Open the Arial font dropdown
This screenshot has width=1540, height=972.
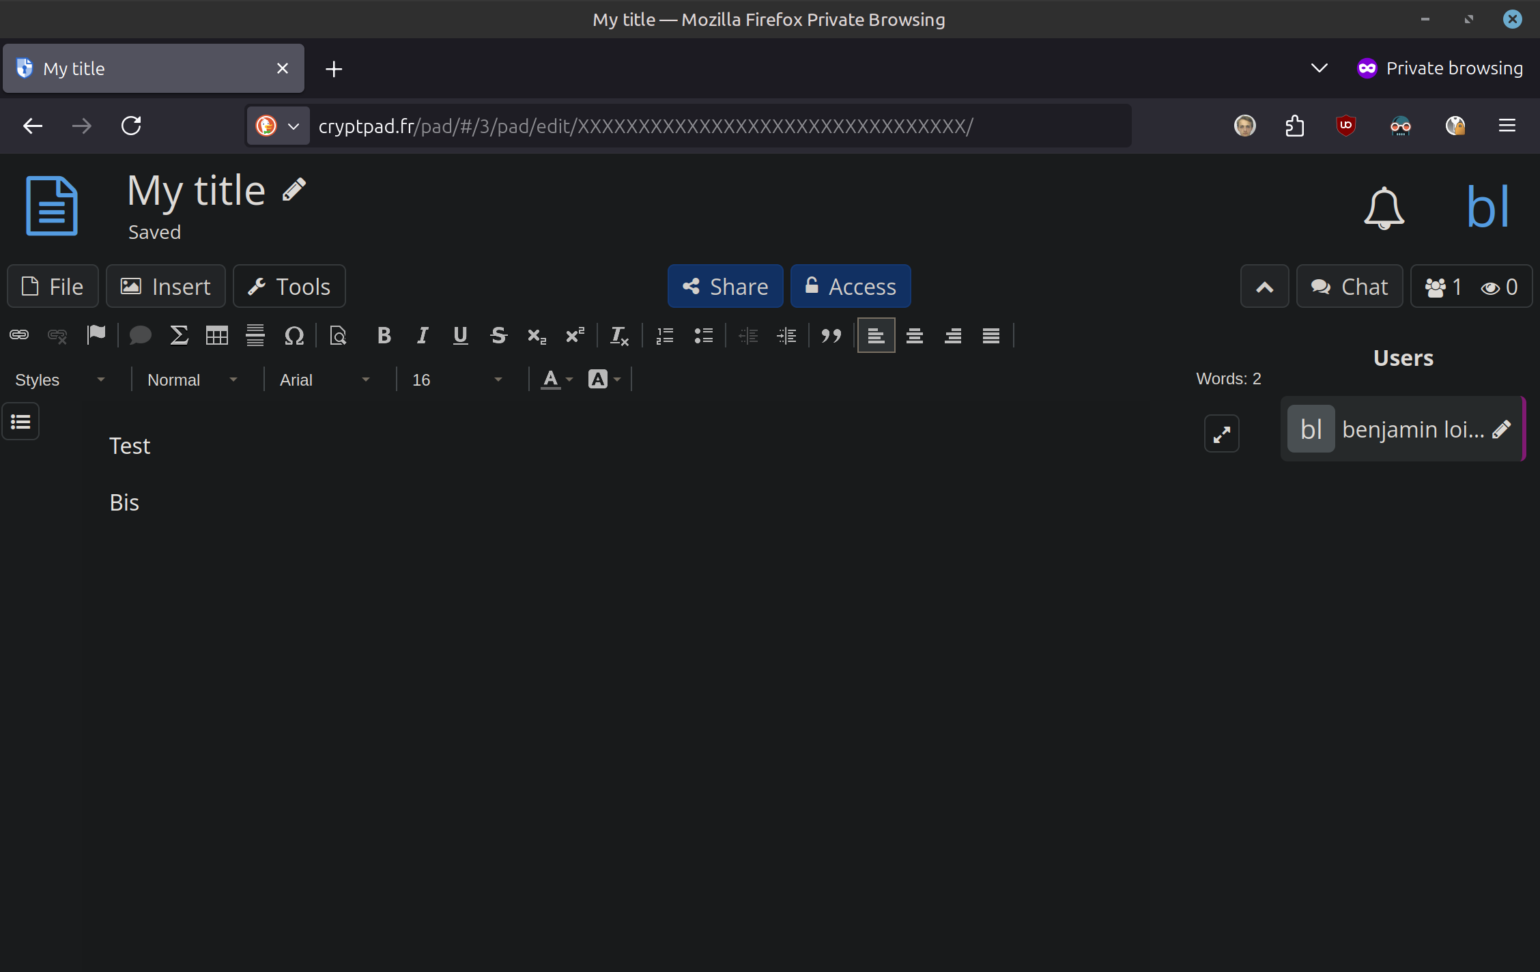click(324, 380)
